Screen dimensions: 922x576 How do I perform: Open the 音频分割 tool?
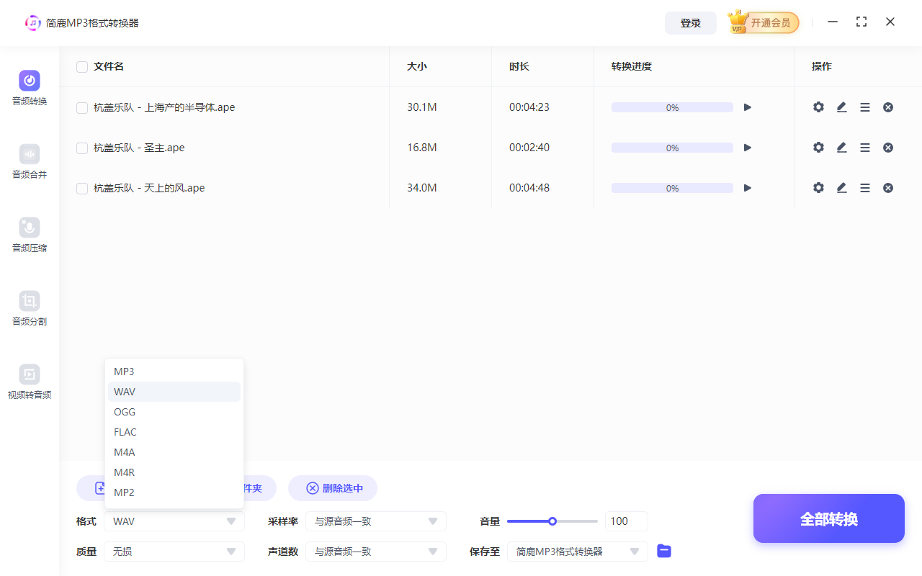pyautogui.click(x=29, y=309)
